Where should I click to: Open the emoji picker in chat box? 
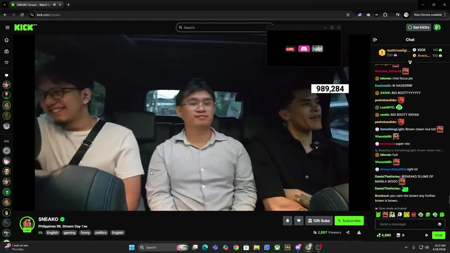point(439,224)
